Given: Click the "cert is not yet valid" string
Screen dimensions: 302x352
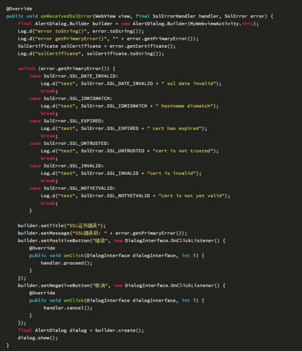Looking at the screenshot, I should (x=191, y=196).
